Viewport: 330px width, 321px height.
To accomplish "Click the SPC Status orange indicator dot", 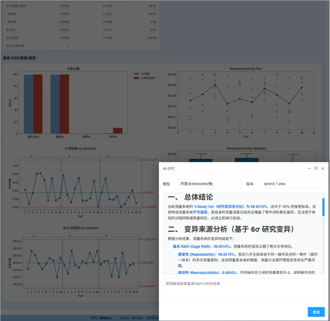I will (x=115, y=318).
